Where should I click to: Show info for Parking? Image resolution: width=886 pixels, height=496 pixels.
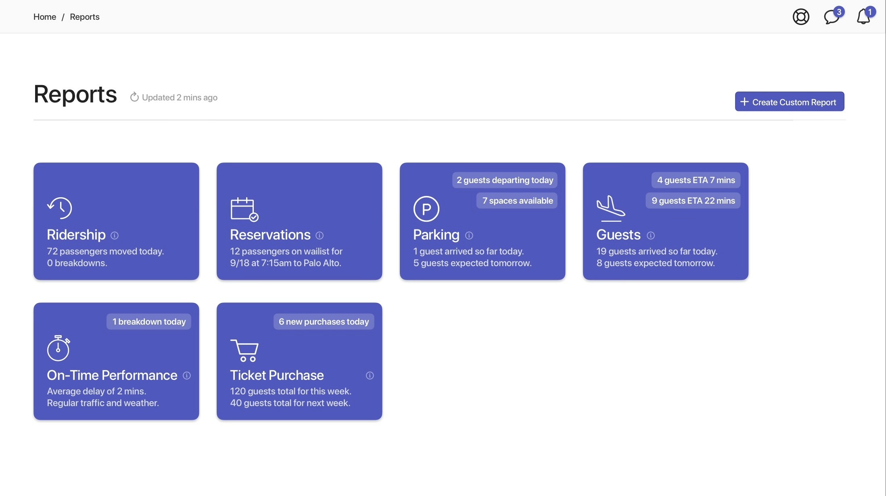pyautogui.click(x=469, y=235)
